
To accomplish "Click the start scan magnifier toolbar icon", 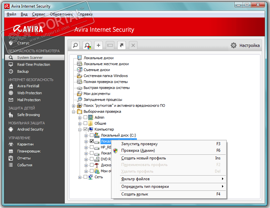I will pos(75,46).
